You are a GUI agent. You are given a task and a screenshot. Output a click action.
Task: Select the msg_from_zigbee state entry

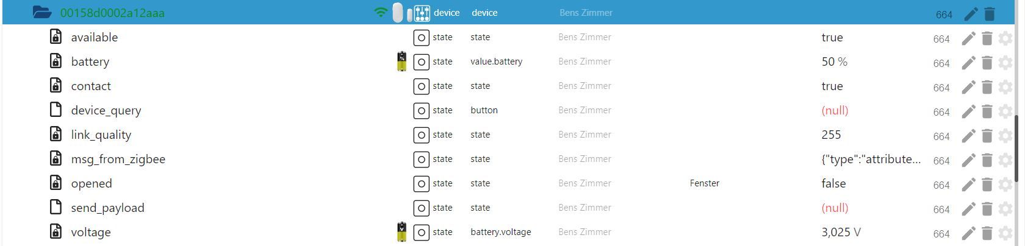[118, 159]
